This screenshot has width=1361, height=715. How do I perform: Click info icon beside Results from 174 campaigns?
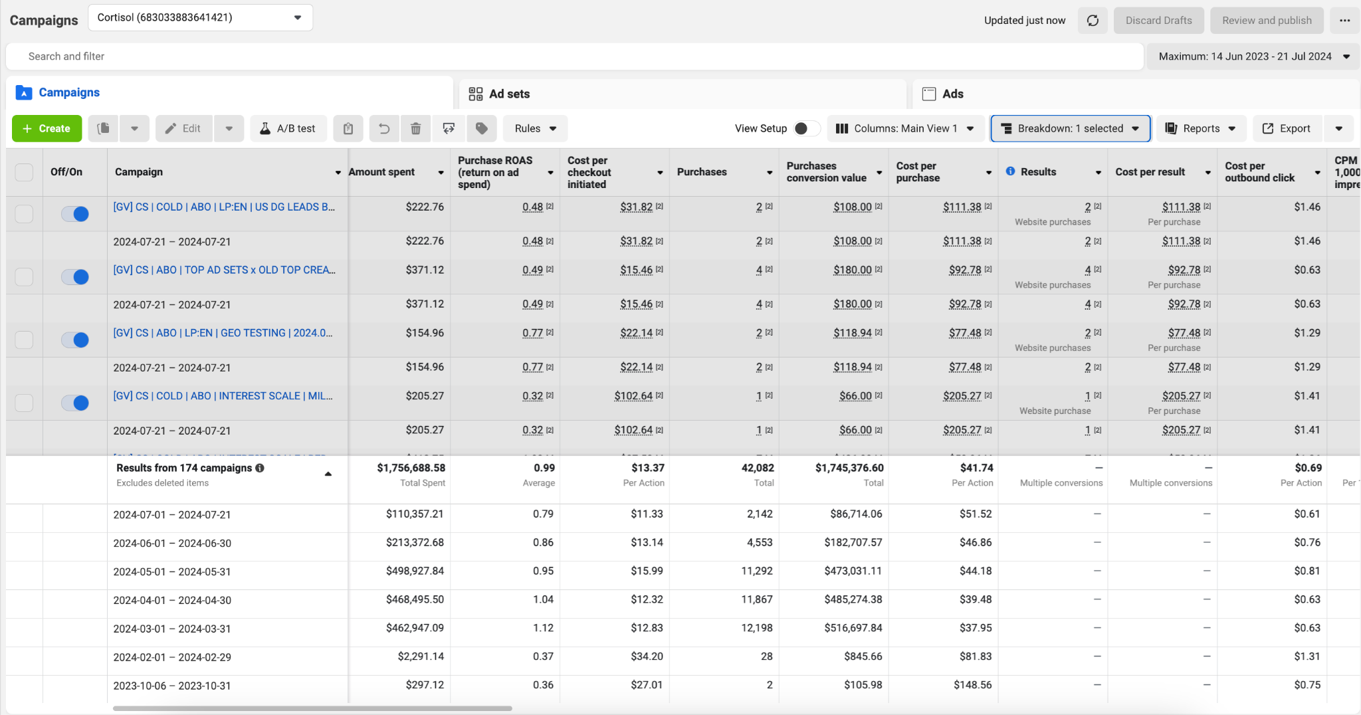(x=260, y=468)
